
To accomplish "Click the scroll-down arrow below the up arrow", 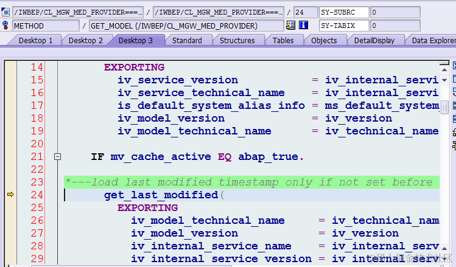I will coord(444,80).
